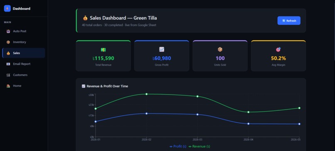Click the Profit data point for 2026-02

click(147, 114)
